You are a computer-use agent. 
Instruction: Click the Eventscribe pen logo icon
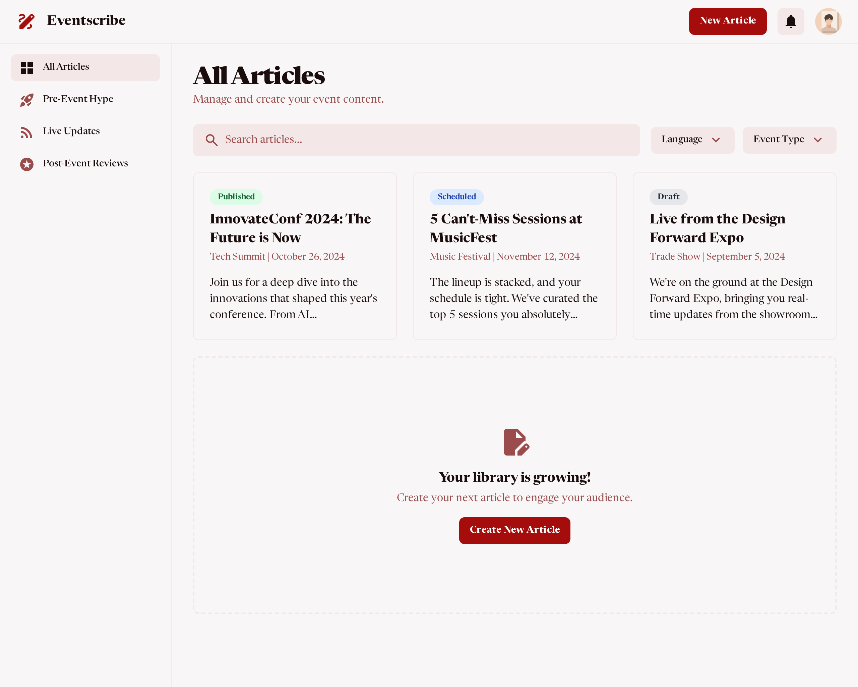26,21
